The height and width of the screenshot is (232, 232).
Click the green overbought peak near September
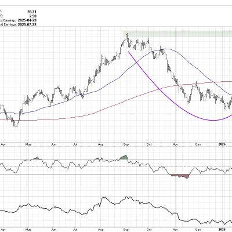point(124,157)
